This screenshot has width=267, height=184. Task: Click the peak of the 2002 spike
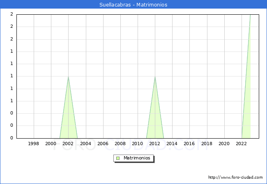68,76
